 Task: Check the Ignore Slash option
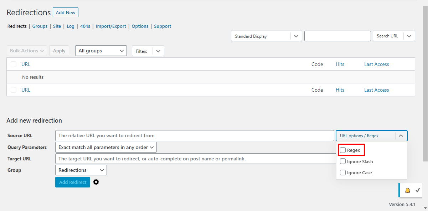coord(343,161)
